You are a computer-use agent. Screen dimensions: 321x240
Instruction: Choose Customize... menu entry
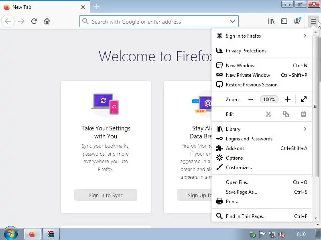pos(262,168)
